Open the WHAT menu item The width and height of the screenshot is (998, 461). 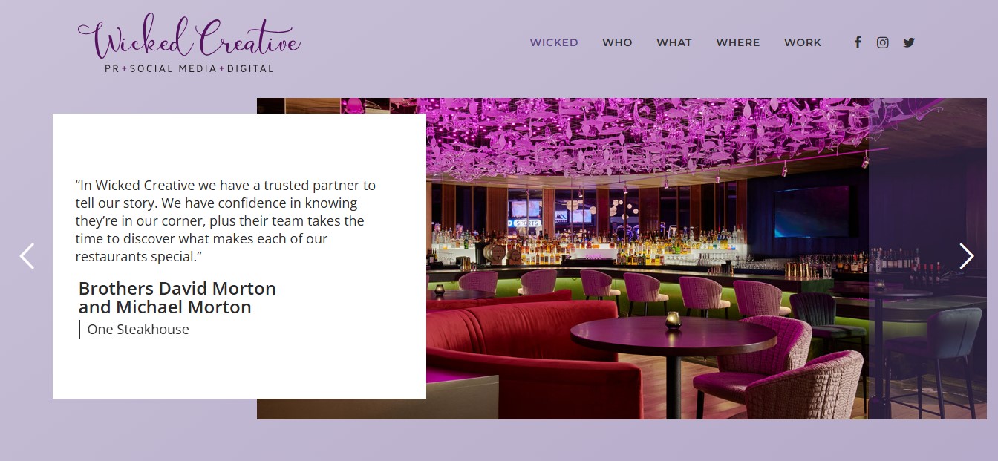[x=674, y=42]
